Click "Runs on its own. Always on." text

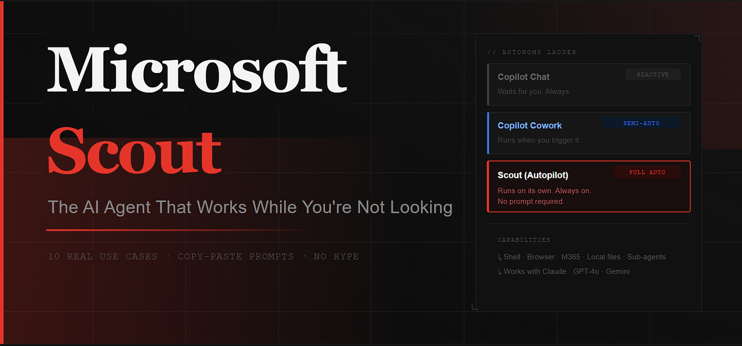point(544,190)
